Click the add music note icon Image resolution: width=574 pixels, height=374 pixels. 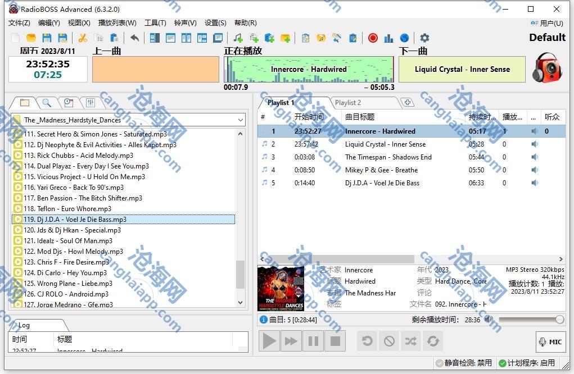click(x=238, y=38)
